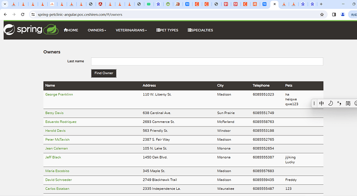Open the Specialties page

[x=200, y=30]
